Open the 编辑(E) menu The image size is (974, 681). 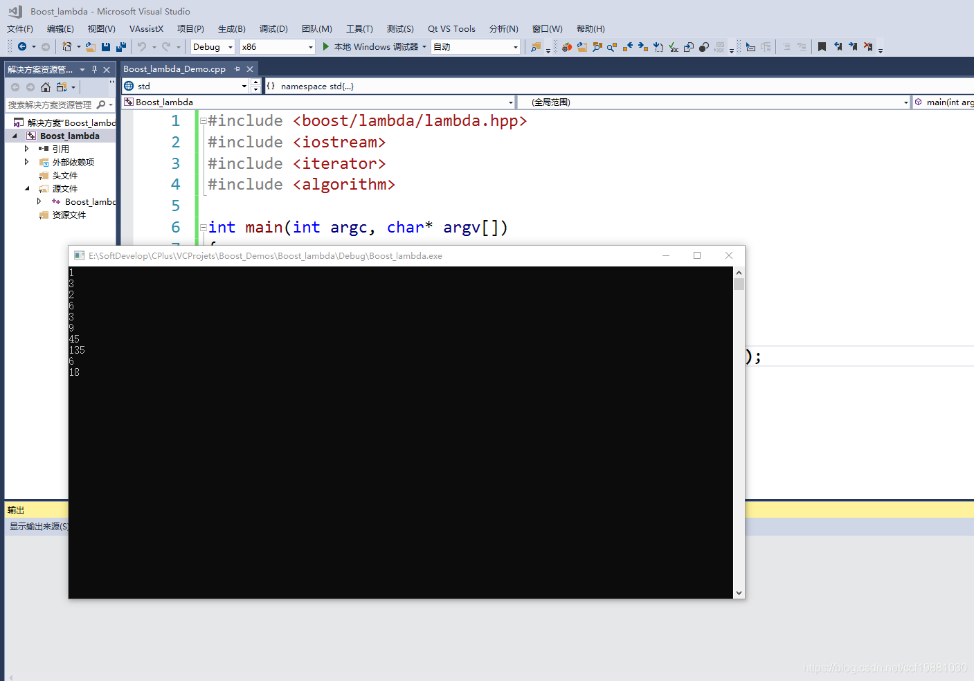pos(60,28)
